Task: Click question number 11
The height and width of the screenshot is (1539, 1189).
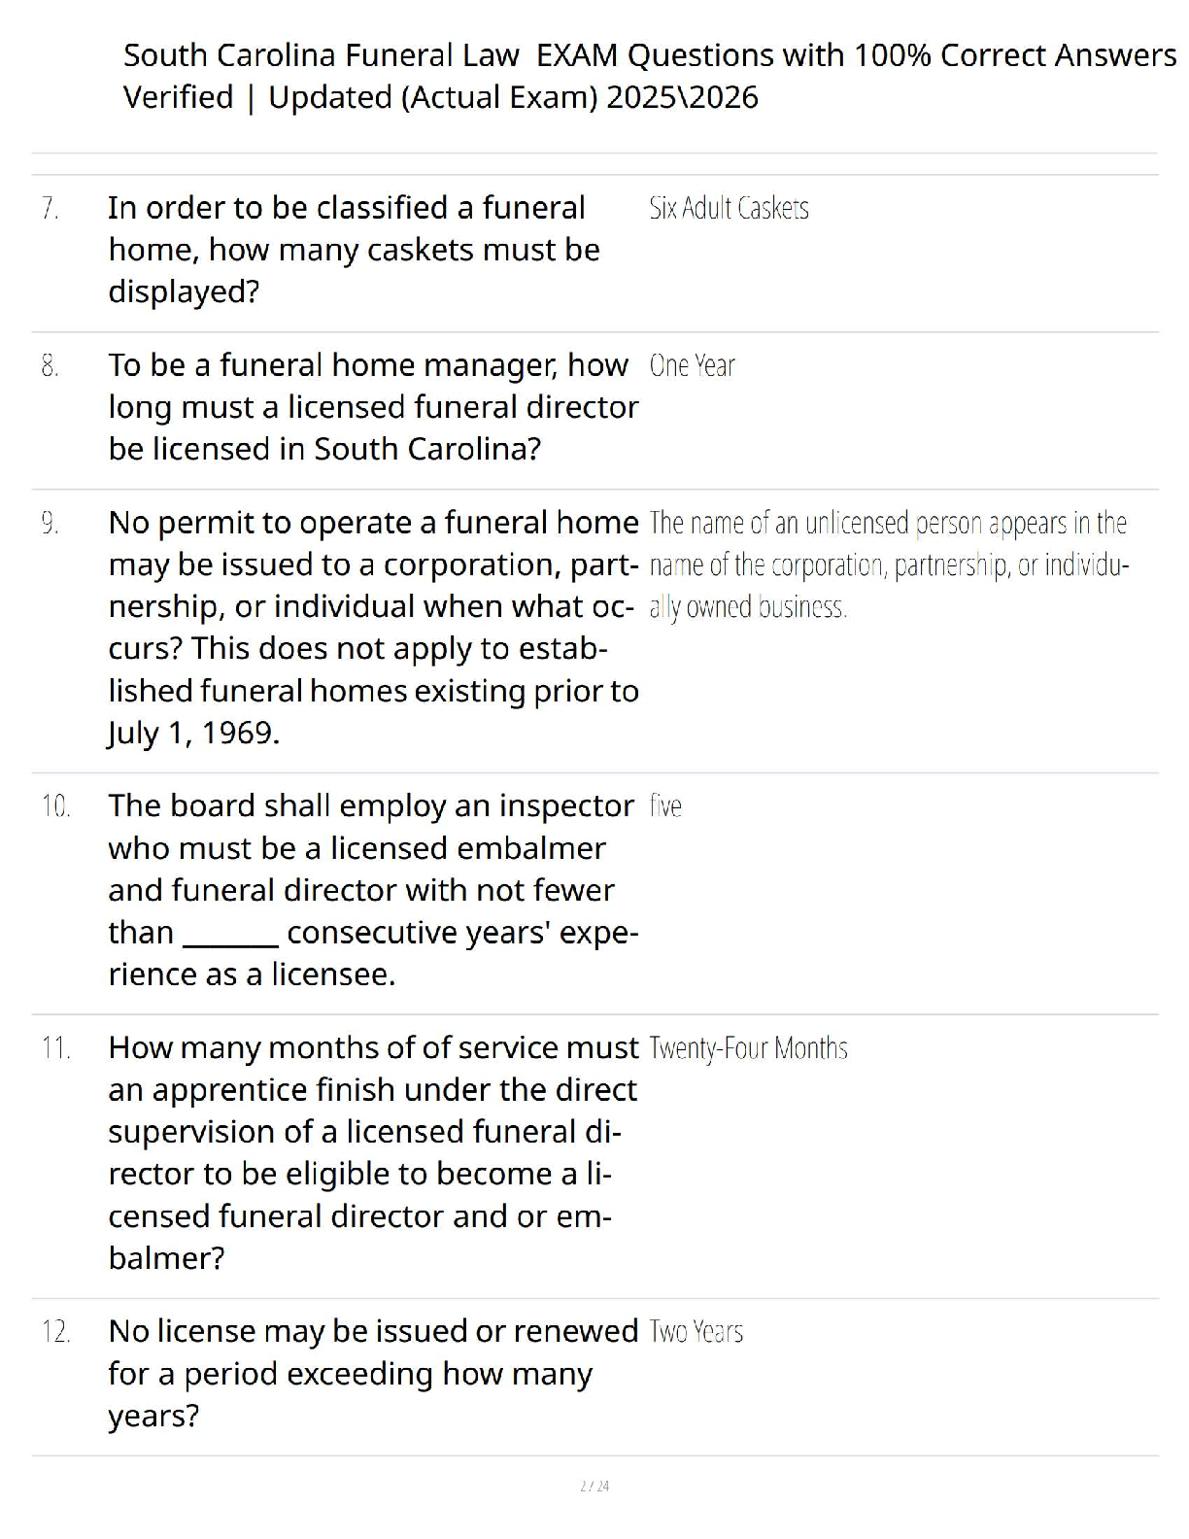Action: (x=55, y=1048)
